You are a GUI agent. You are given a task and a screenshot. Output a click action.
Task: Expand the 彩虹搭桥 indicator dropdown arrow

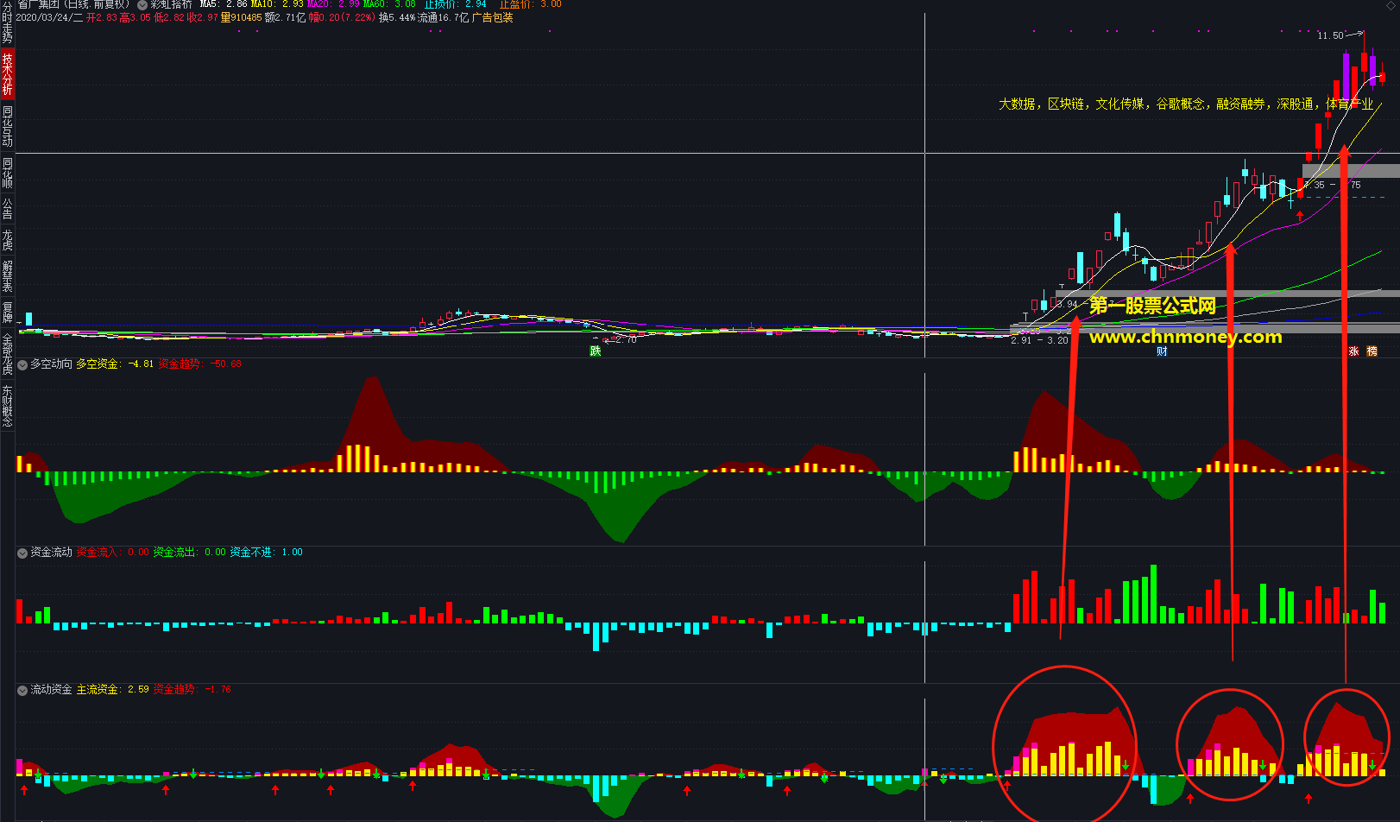coord(142,4)
